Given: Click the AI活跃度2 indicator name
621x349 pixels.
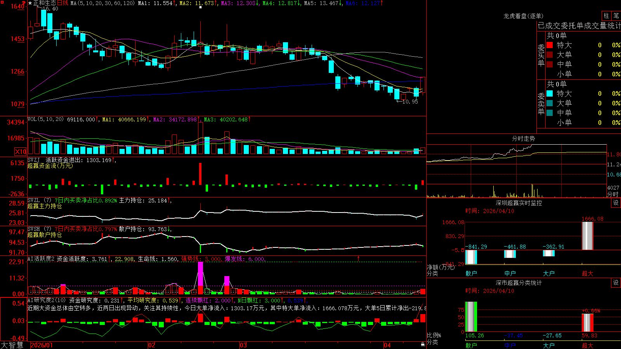Looking at the screenshot, I should point(41,259).
